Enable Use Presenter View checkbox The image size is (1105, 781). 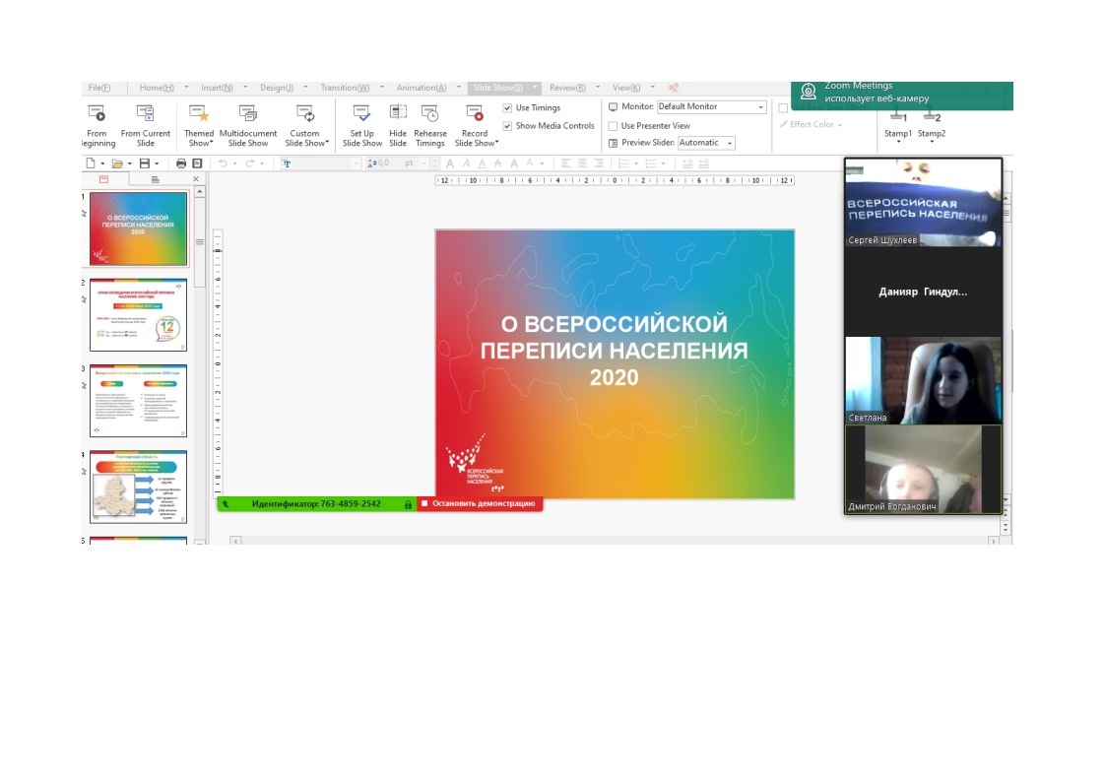click(614, 126)
